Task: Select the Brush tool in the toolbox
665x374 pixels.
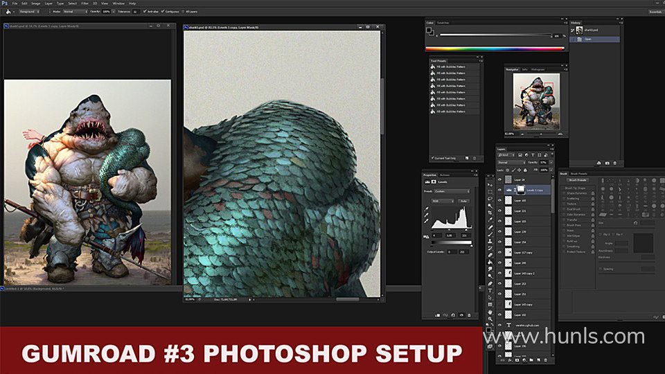Action: point(490,233)
